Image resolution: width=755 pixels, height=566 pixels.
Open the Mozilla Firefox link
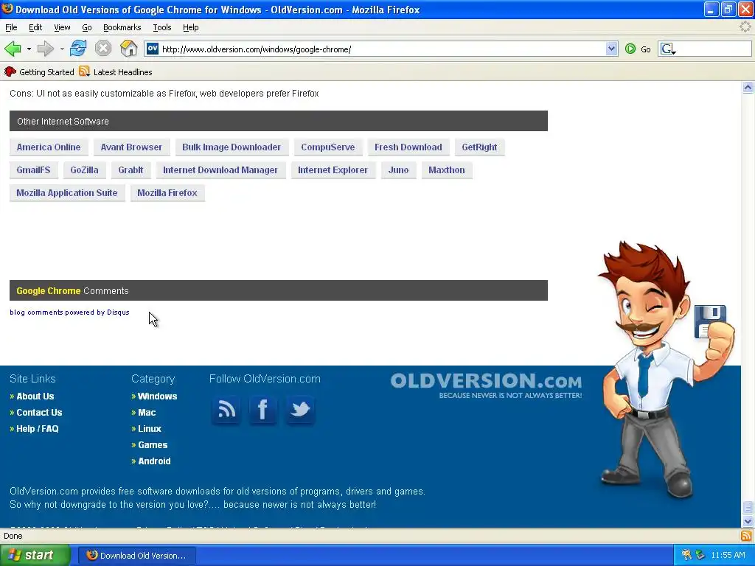(x=167, y=193)
